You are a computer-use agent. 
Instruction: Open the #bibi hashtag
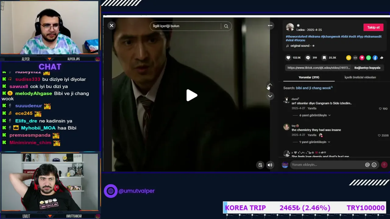coord(345,36)
